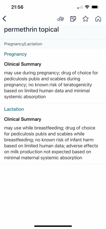Open the drug interaction checker pills icon

(x=60, y=19)
